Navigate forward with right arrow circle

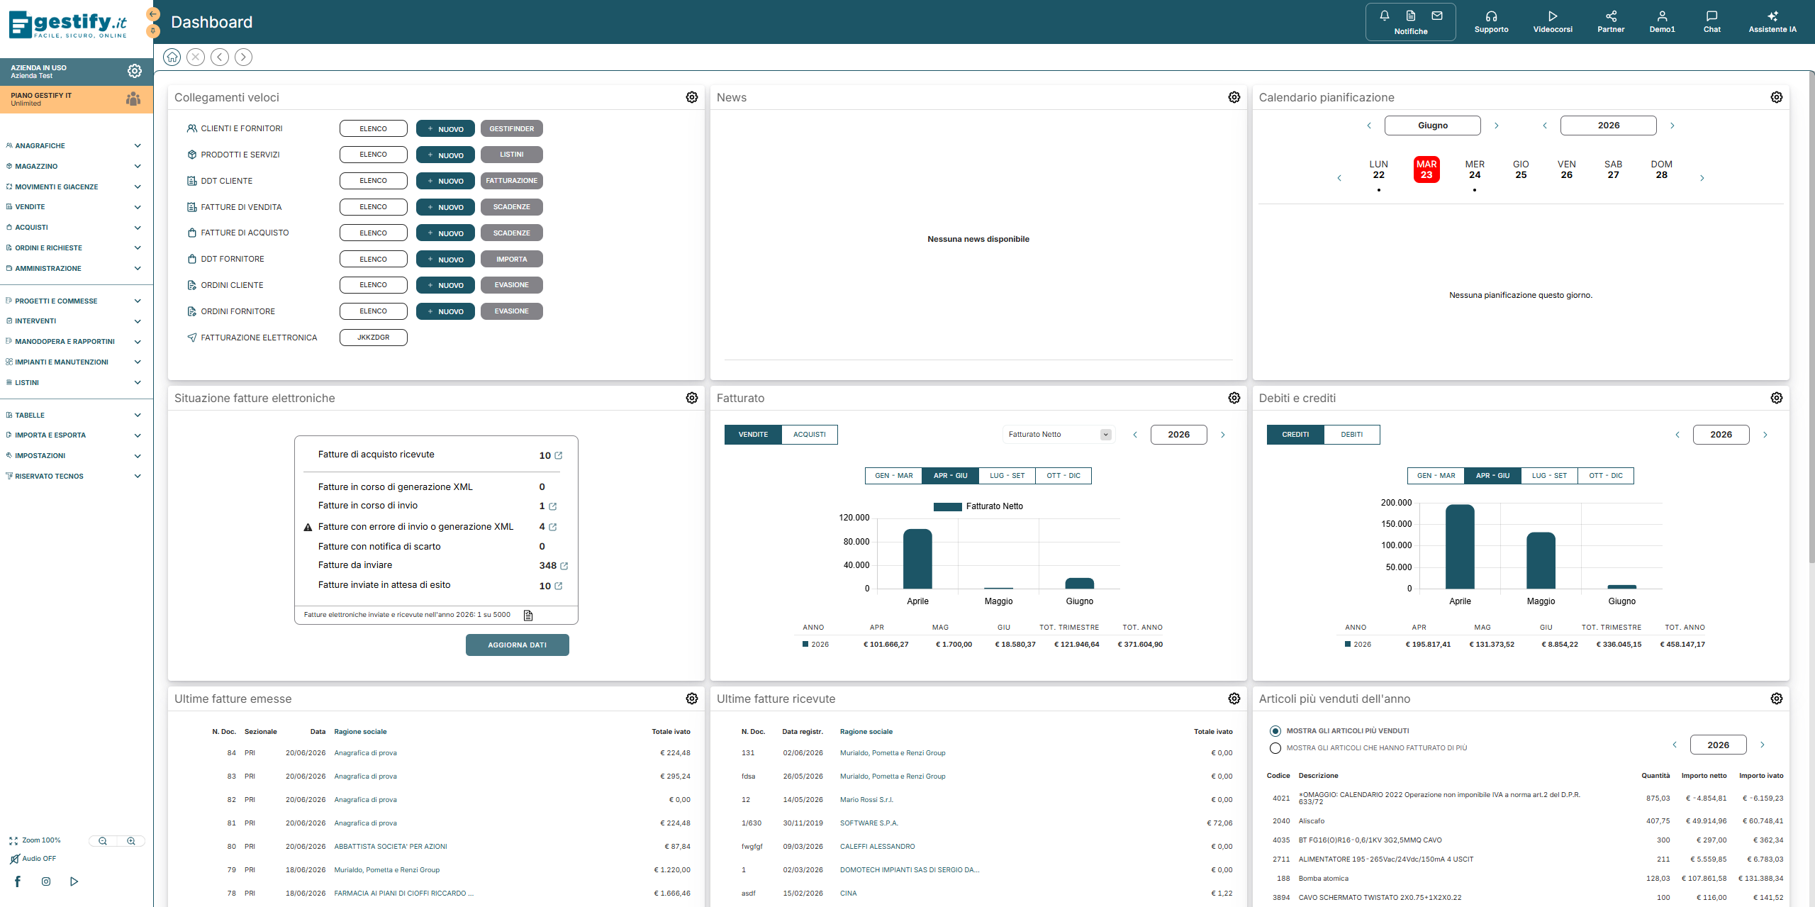tap(243, 57)
